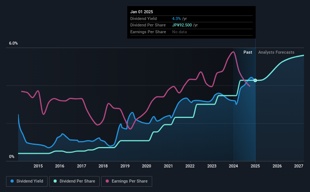Viewport: 310px width, 192px height.
Task: Toggle the Dividend Yield legend button
Action: (27, 181)
